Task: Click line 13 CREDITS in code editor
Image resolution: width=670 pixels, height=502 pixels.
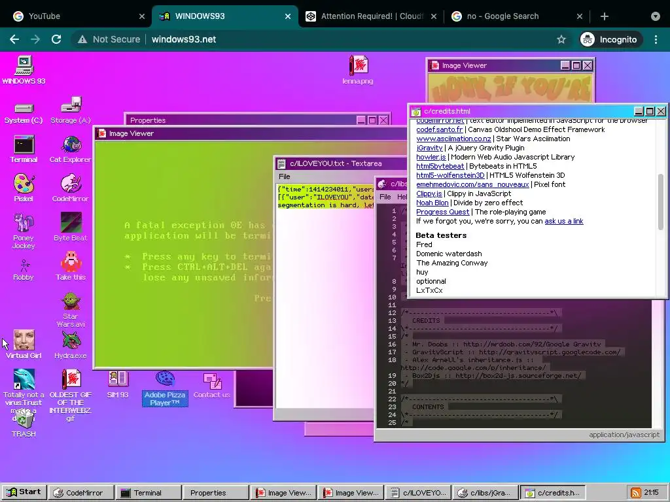Action: 425,320
